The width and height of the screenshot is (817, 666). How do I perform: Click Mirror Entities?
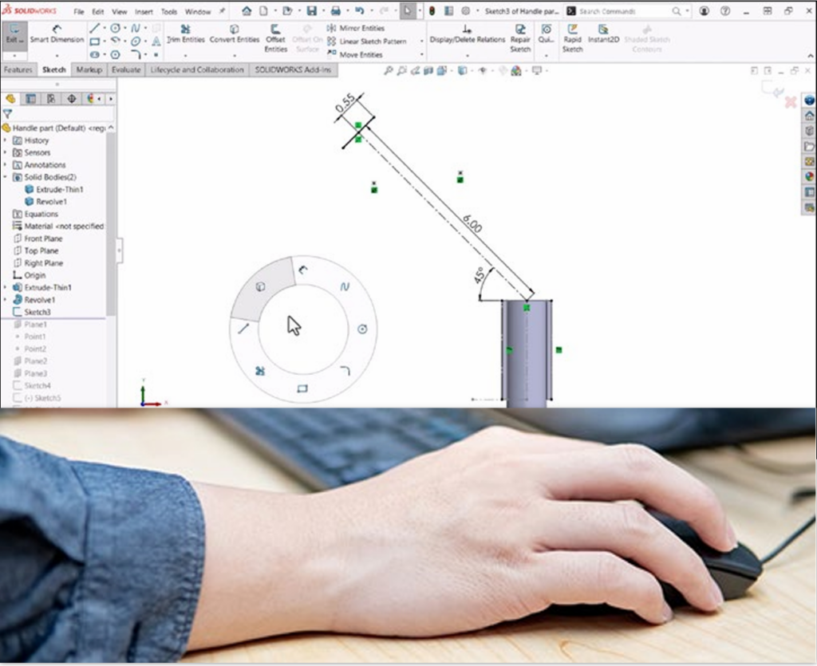[x=361, y=28]
